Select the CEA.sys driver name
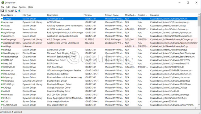 point(7,98)
